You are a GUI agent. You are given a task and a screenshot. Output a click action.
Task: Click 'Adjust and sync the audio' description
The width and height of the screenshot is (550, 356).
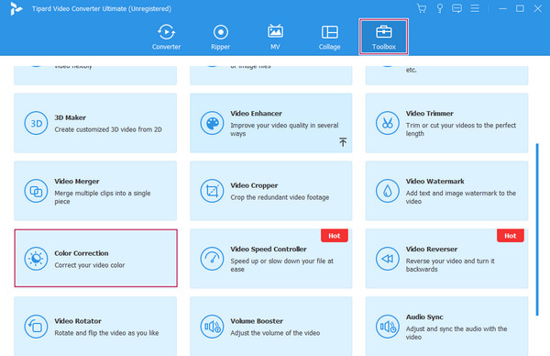[x=456, y=333]
